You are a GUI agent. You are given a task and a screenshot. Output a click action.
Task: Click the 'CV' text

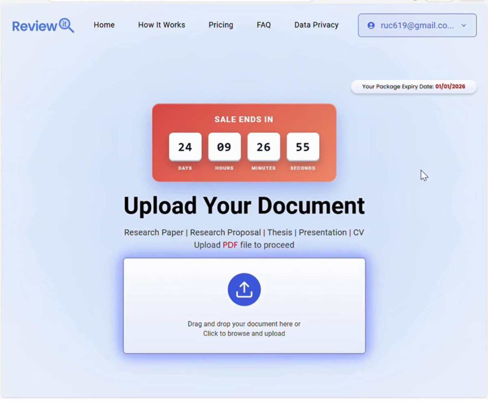point(358,232)
